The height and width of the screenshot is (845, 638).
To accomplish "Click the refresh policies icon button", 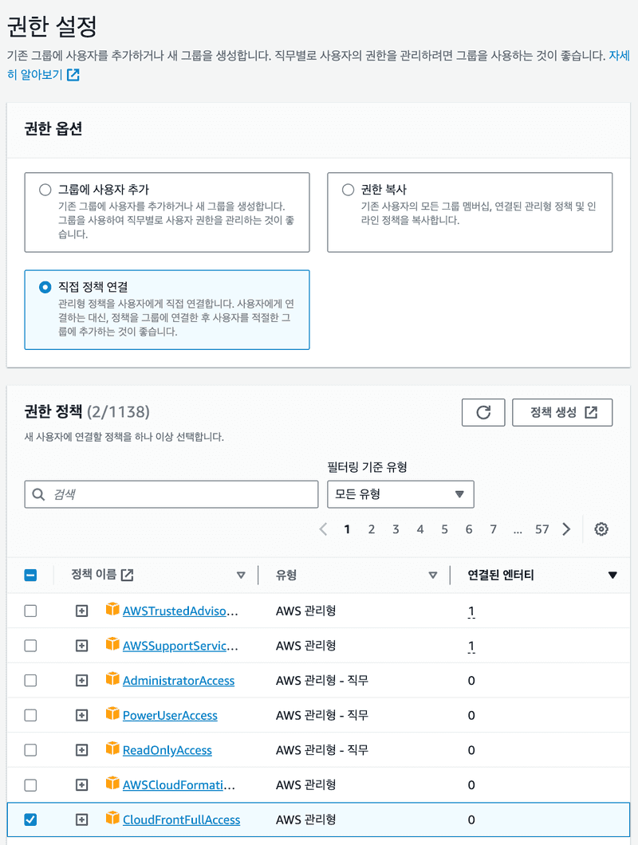I will (x=483, y=412).
